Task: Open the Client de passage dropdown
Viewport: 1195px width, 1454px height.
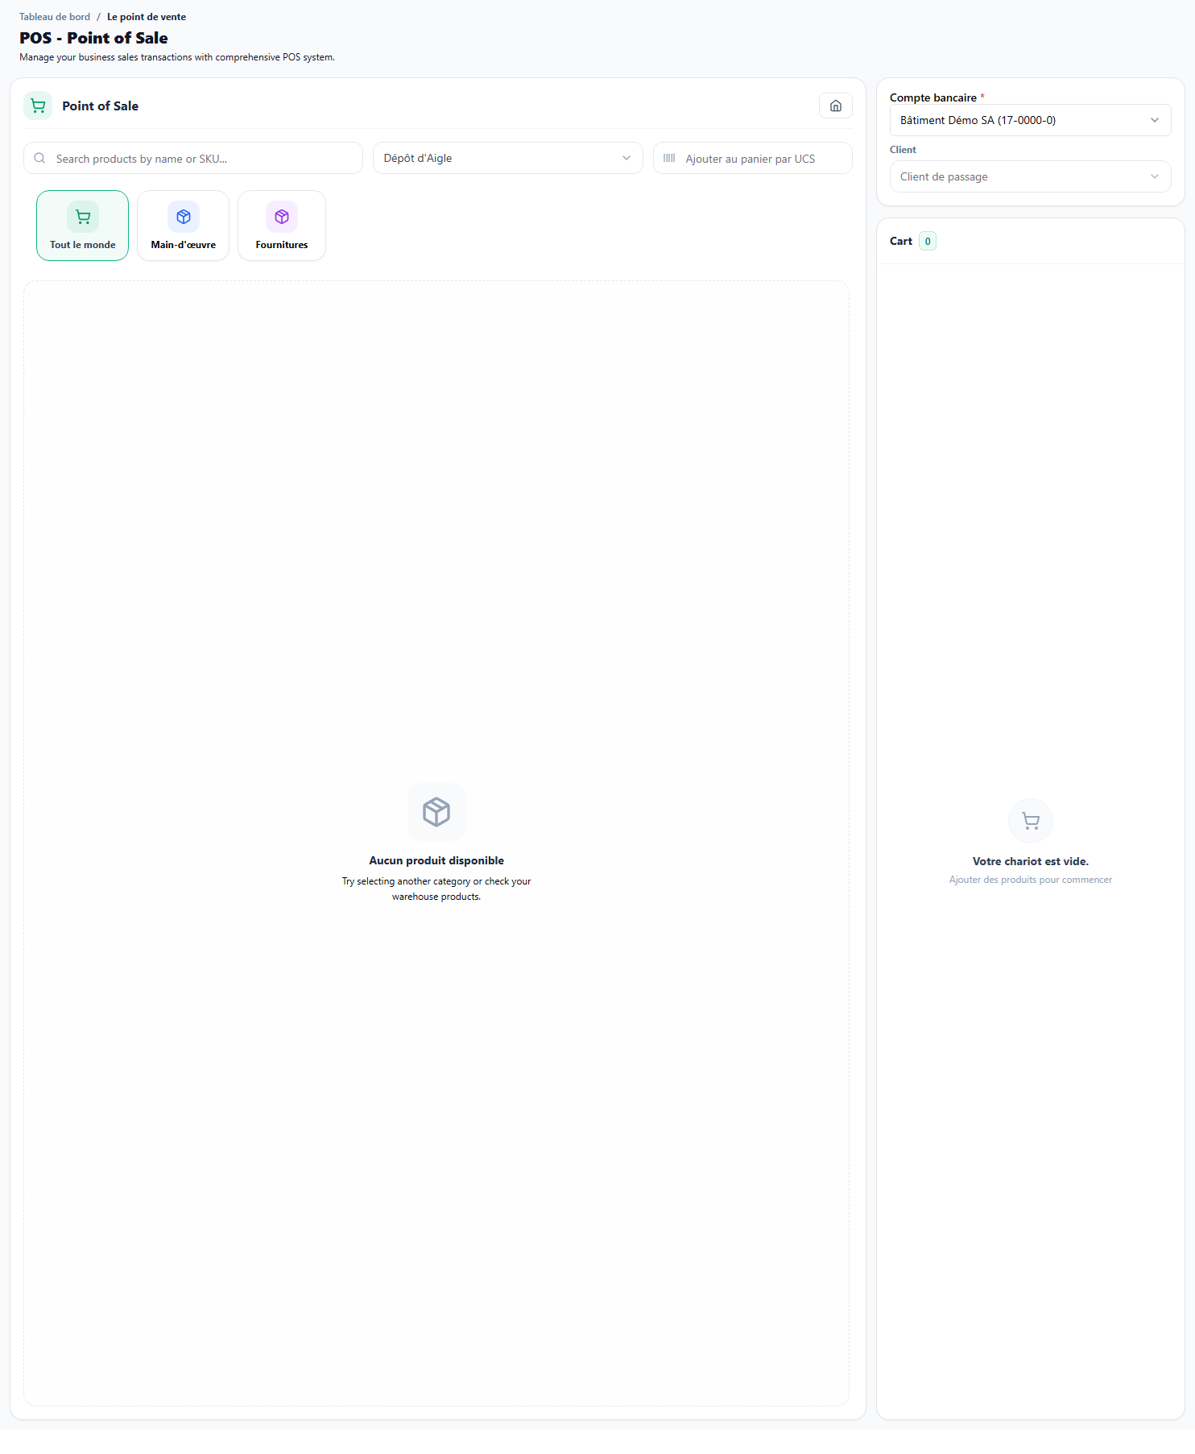Action: 1030,176
